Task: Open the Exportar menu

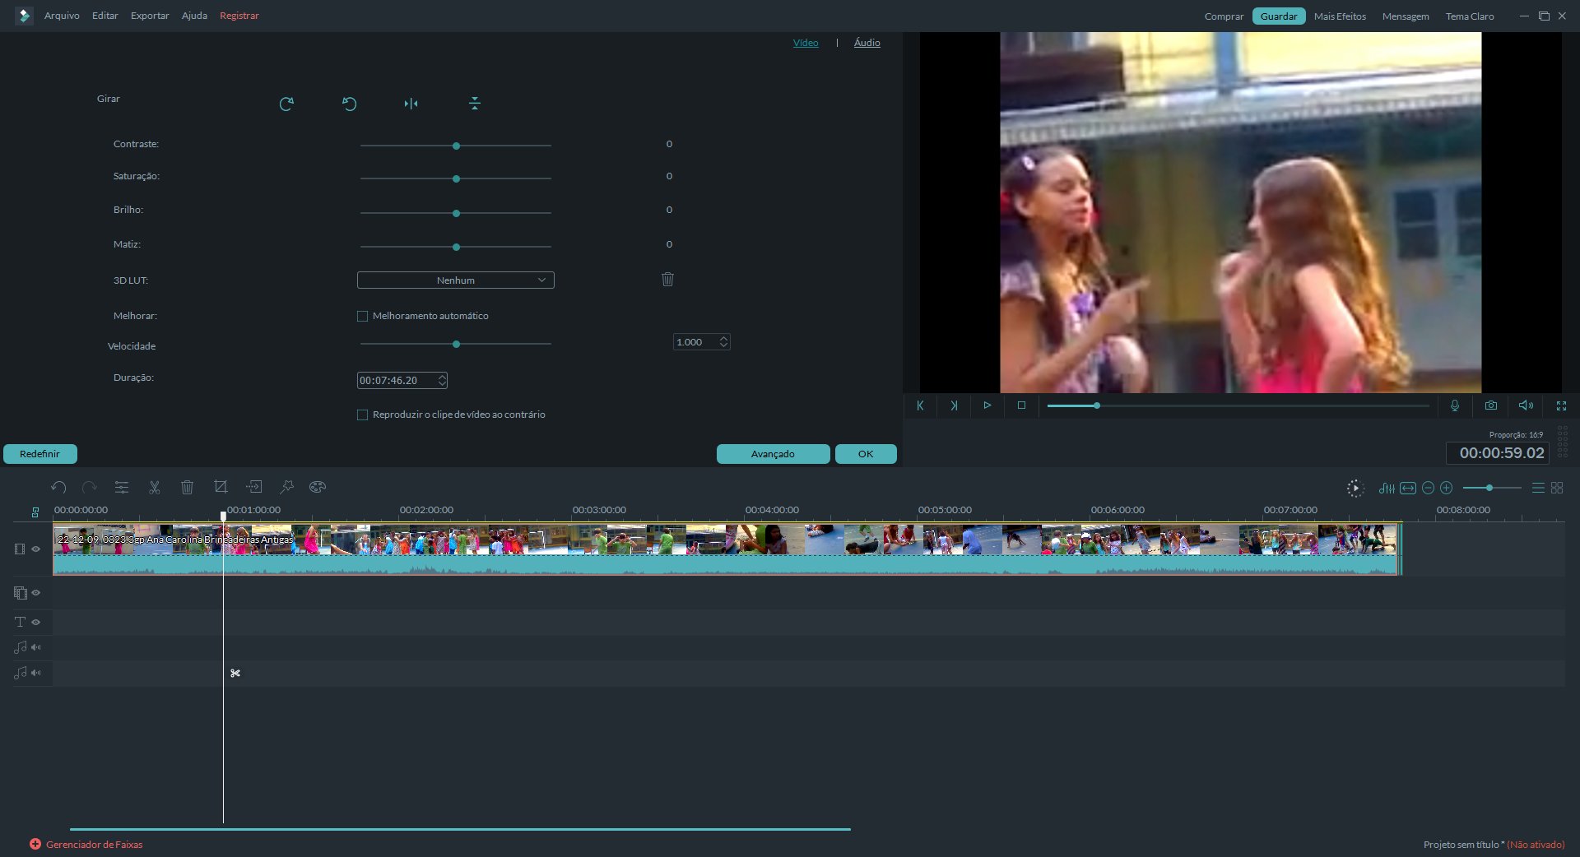Action: tap(150, 16)
